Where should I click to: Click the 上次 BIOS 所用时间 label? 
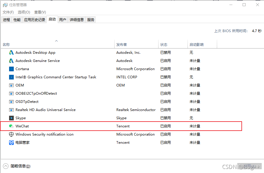231,31
